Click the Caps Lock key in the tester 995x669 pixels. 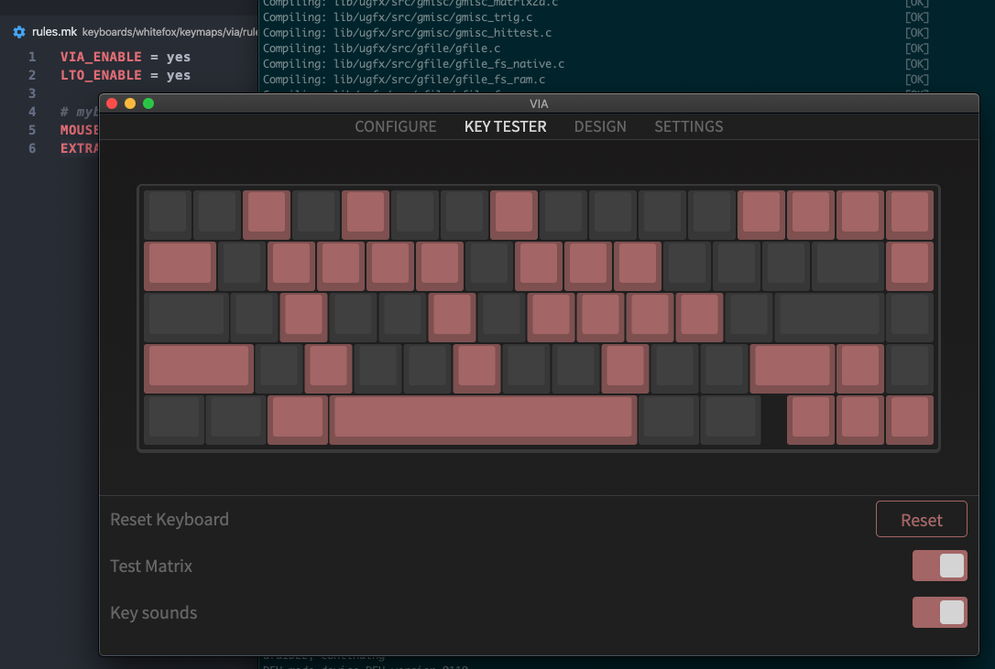[x=184, y=317]
